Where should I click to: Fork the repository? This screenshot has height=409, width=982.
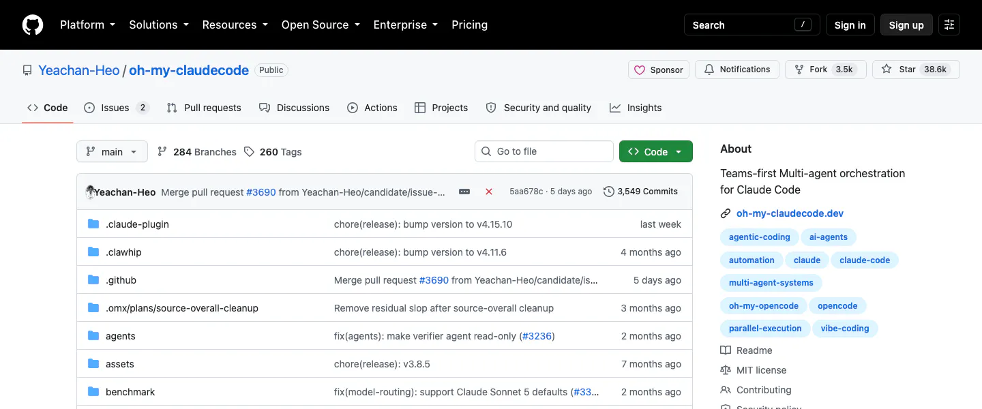[x=826, y=70]
